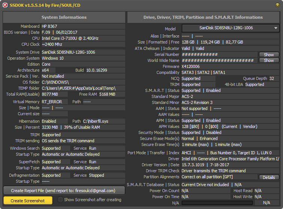The image size is (283, 209).
Task: Click the Create Screenshot button
Action: tap(28, 201)
